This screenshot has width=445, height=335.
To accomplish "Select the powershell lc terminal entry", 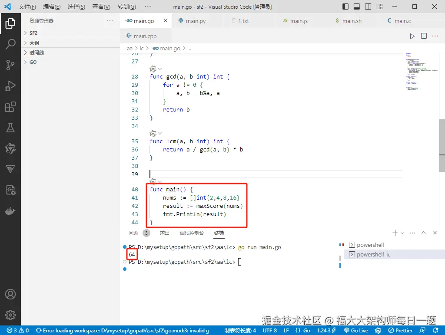I will [395, 254].
